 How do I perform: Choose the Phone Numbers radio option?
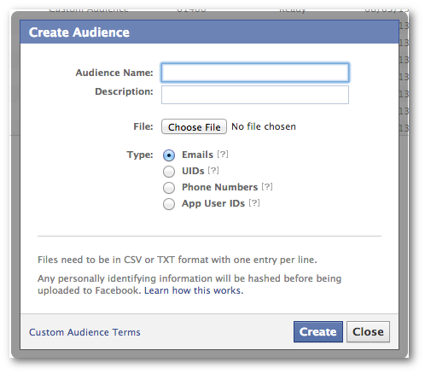[169, 188]
